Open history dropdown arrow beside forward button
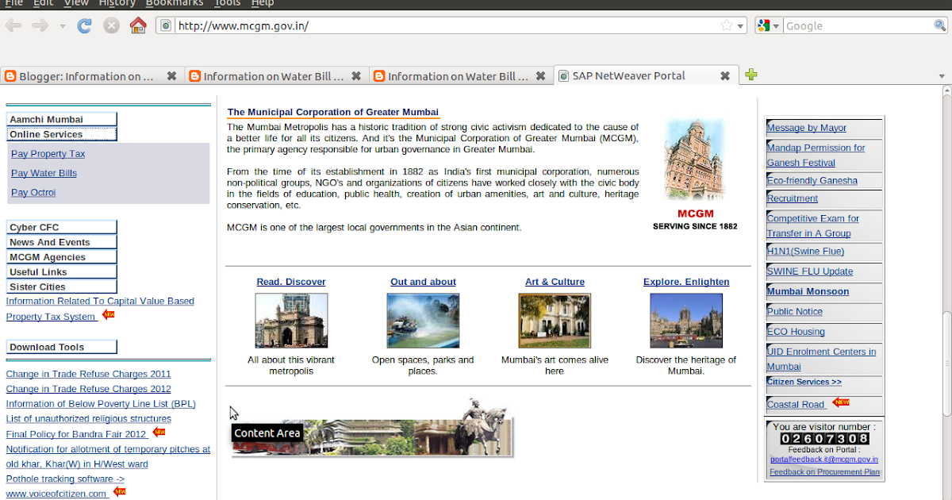The height and width of the screenshot is (500, 952). click(x=63, y=26)
